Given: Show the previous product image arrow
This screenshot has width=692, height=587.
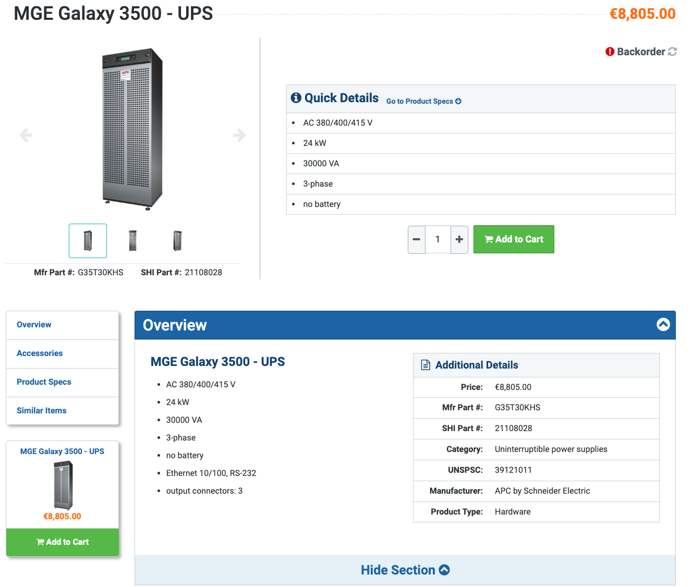Looking at the screenshot, I should (x=26, y=135).
